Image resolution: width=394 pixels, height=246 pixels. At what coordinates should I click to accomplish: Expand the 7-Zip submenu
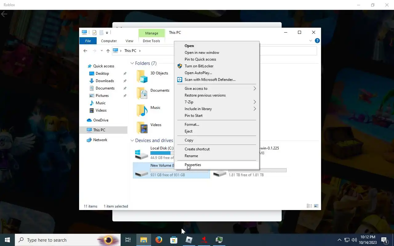point(217,102)
